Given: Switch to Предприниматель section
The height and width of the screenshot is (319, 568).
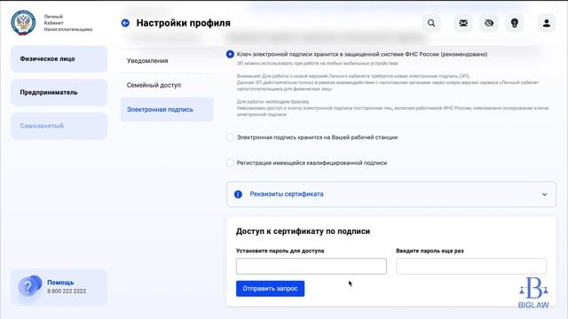Looking at the screenshot, I should (x=59, y=92).
